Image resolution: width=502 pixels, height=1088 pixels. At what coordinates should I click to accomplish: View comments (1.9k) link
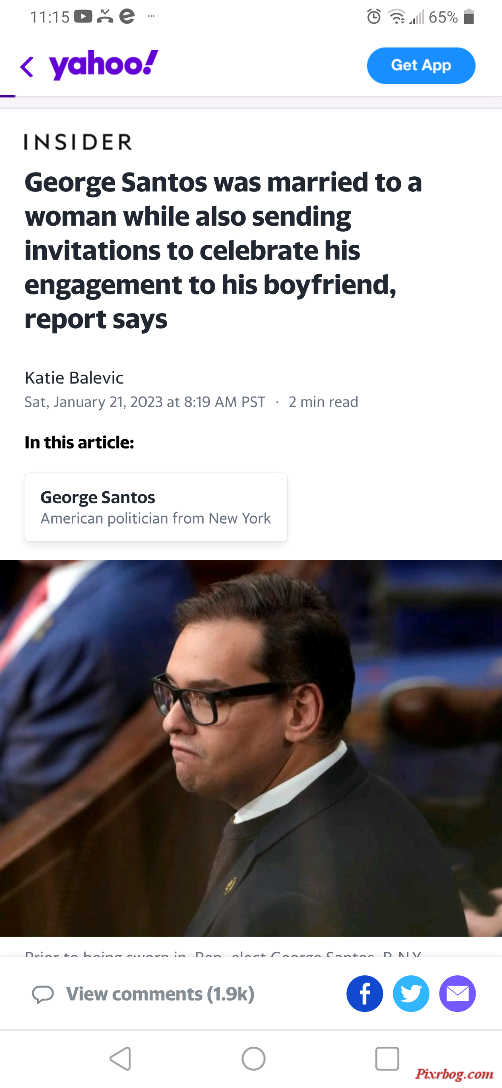tap(160, 994)
